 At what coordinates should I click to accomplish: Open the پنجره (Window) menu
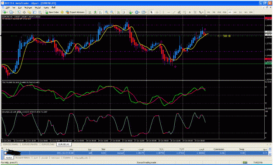tap(46, 8)
